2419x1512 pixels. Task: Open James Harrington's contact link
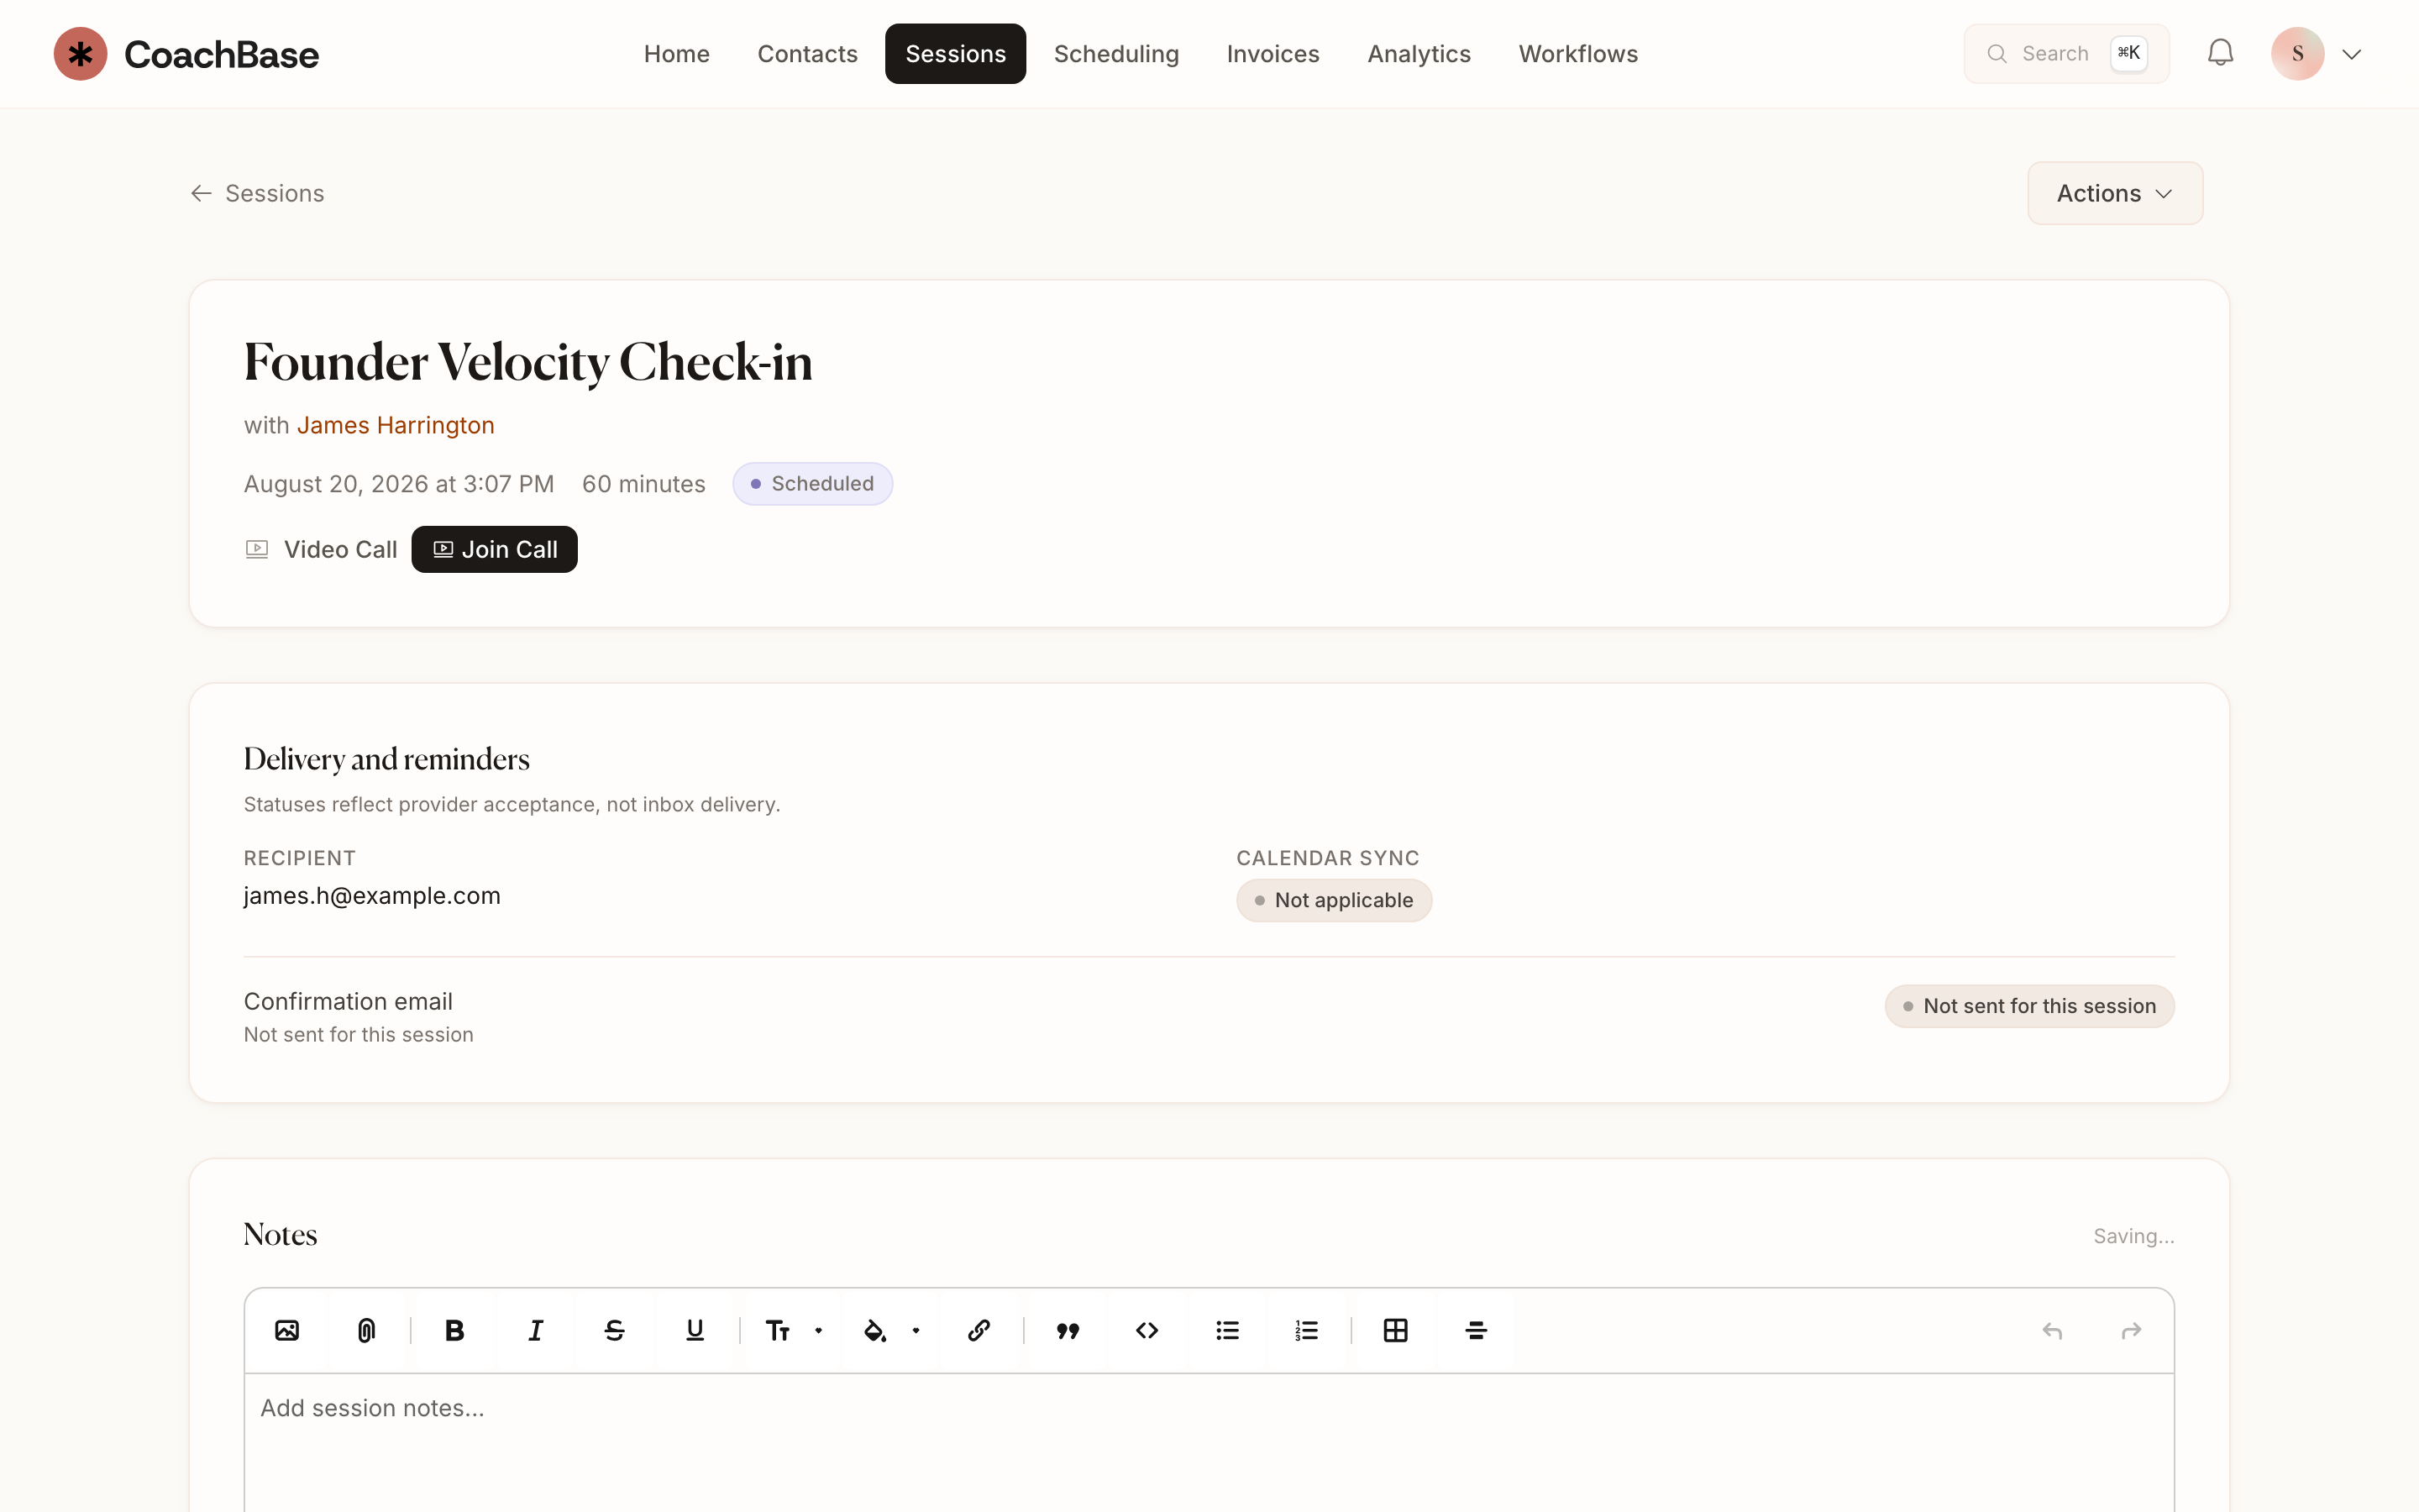396,425
